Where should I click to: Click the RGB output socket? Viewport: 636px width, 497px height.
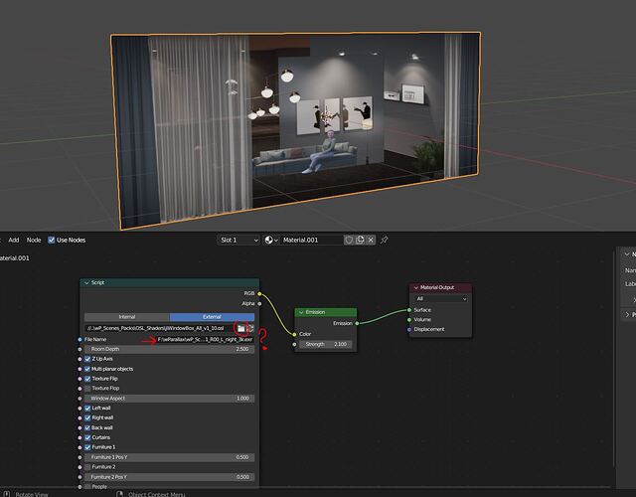(x=259, y=293)
